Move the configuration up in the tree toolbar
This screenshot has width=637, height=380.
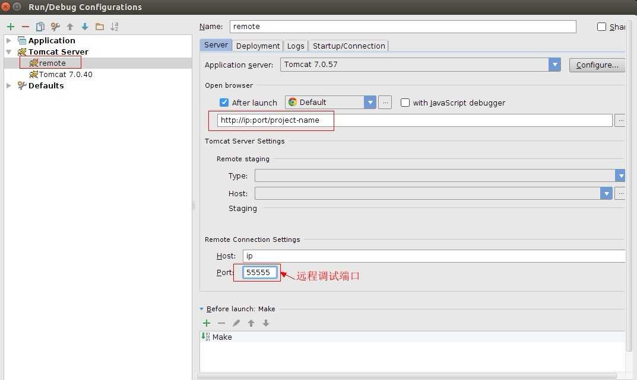[70, 27]
